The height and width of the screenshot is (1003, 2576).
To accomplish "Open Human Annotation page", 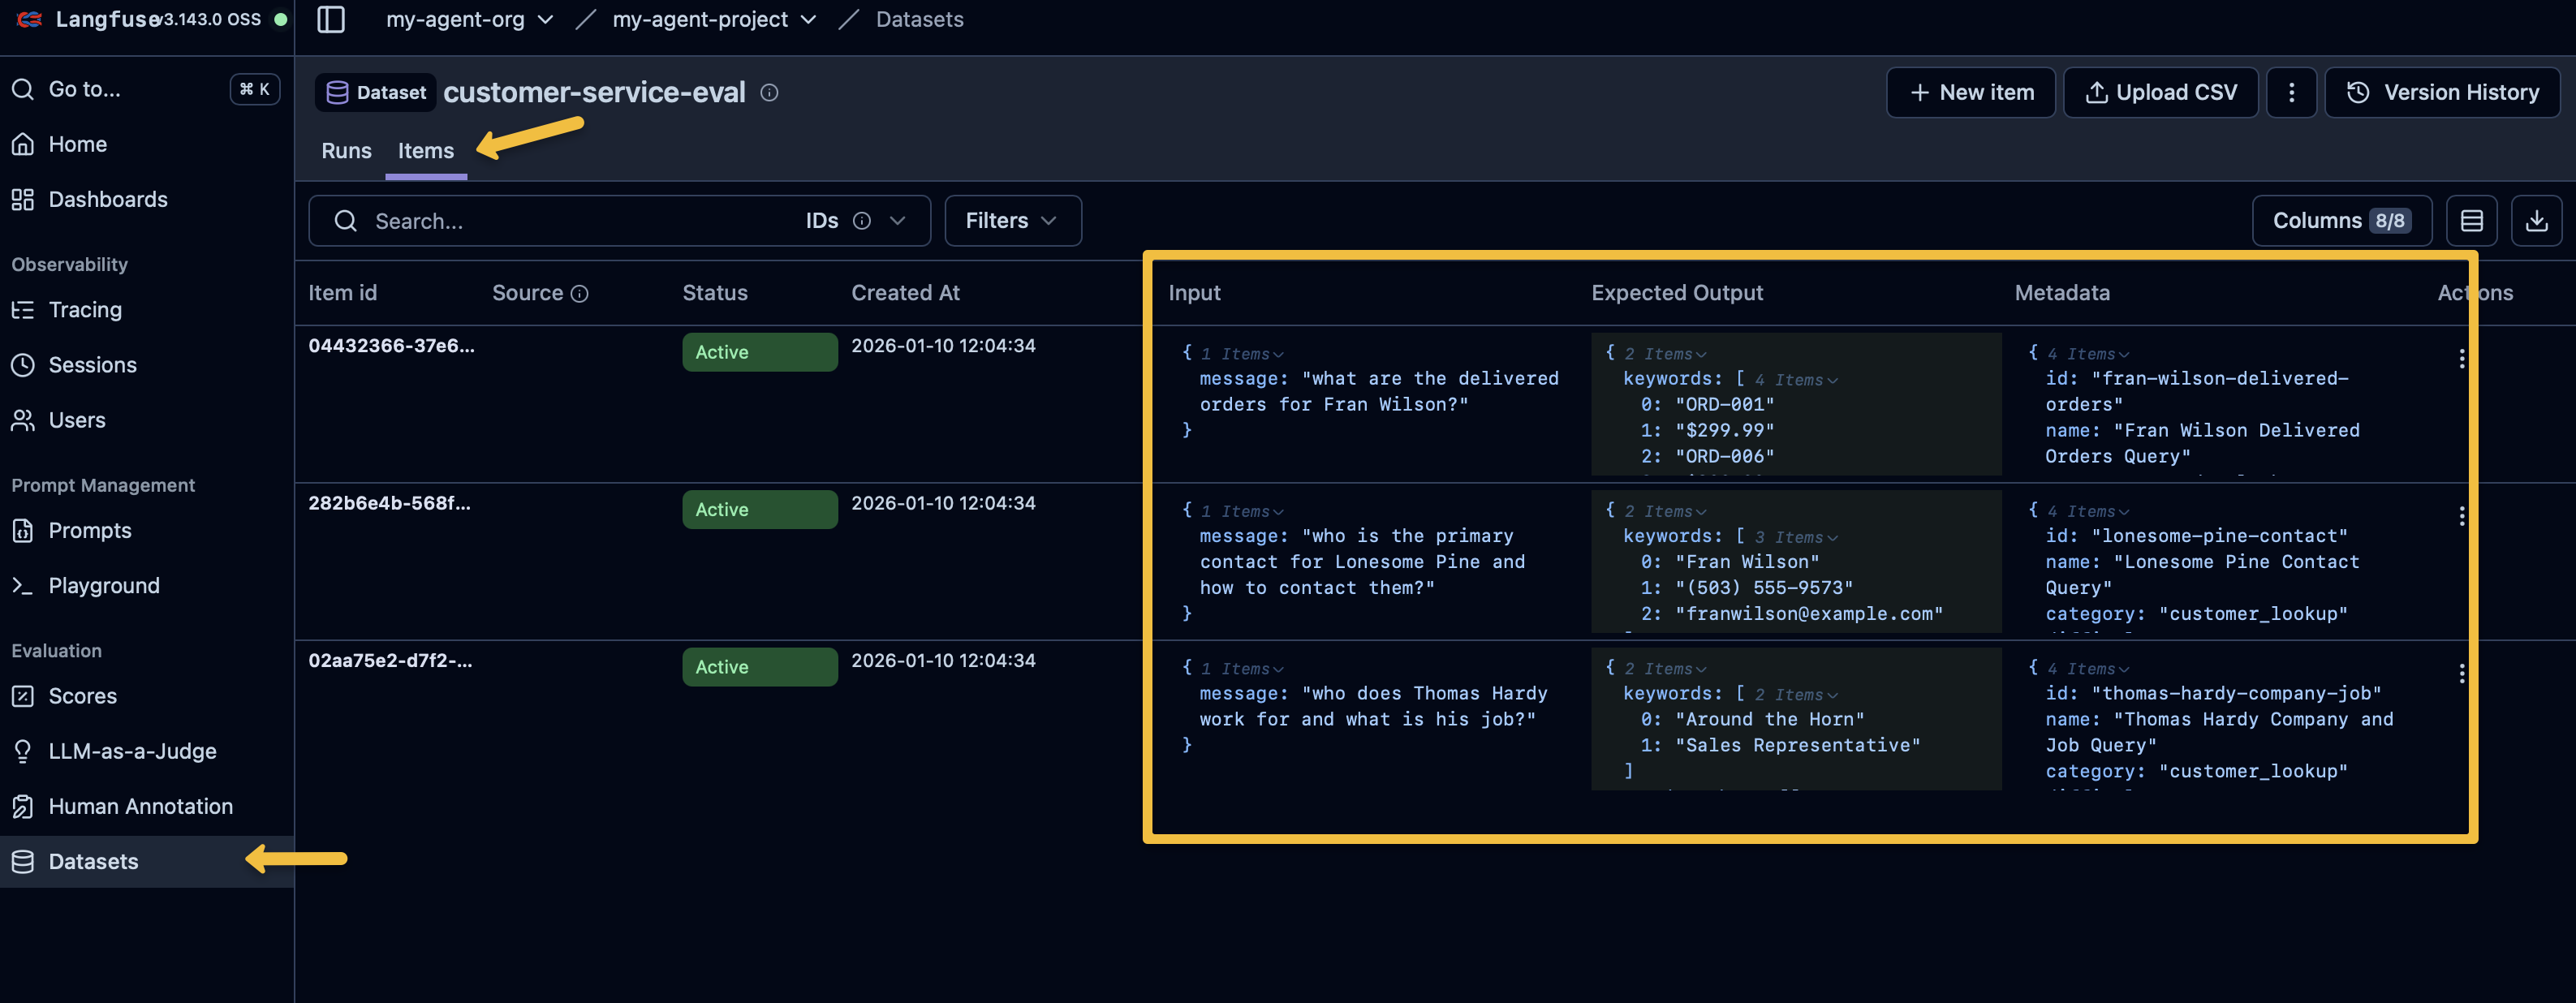I will (140, 806).
